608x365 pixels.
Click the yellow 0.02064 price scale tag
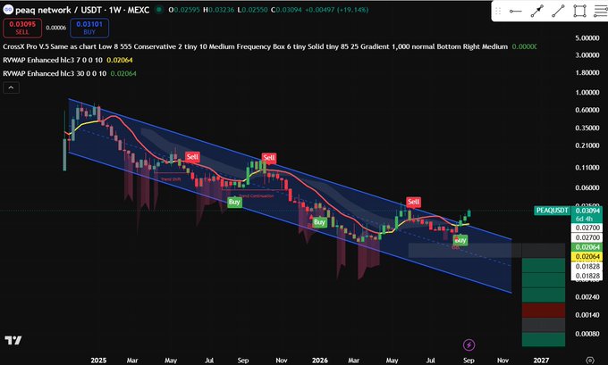click(587, 256)
